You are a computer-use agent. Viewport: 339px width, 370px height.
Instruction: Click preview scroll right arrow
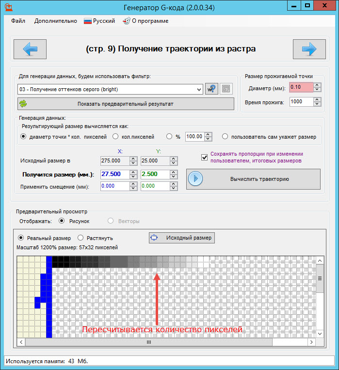click(x=312, y=342)
